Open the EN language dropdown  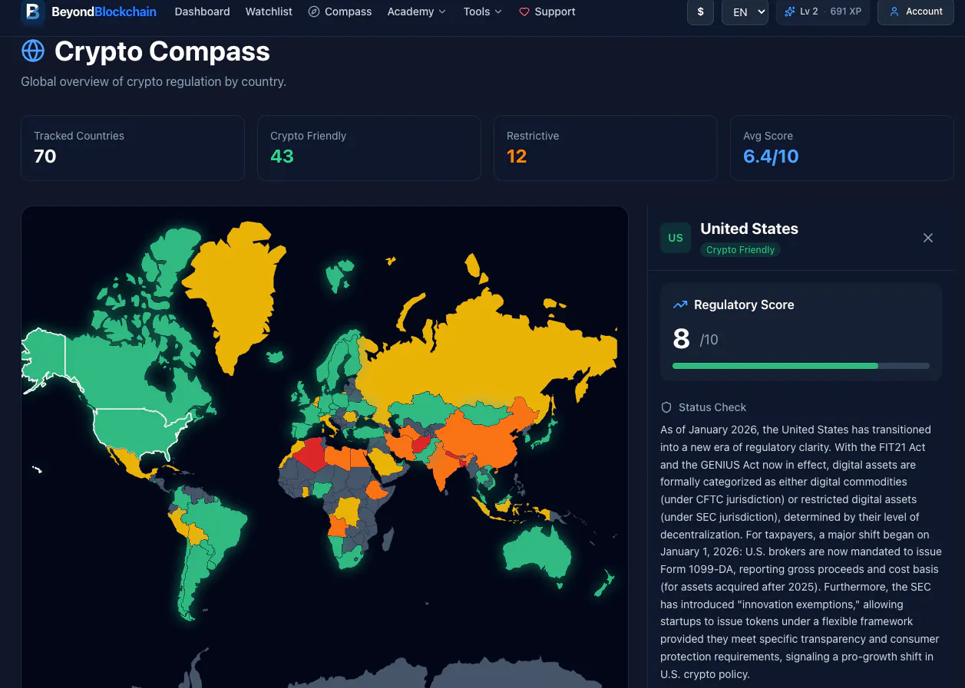pos(745,12)
